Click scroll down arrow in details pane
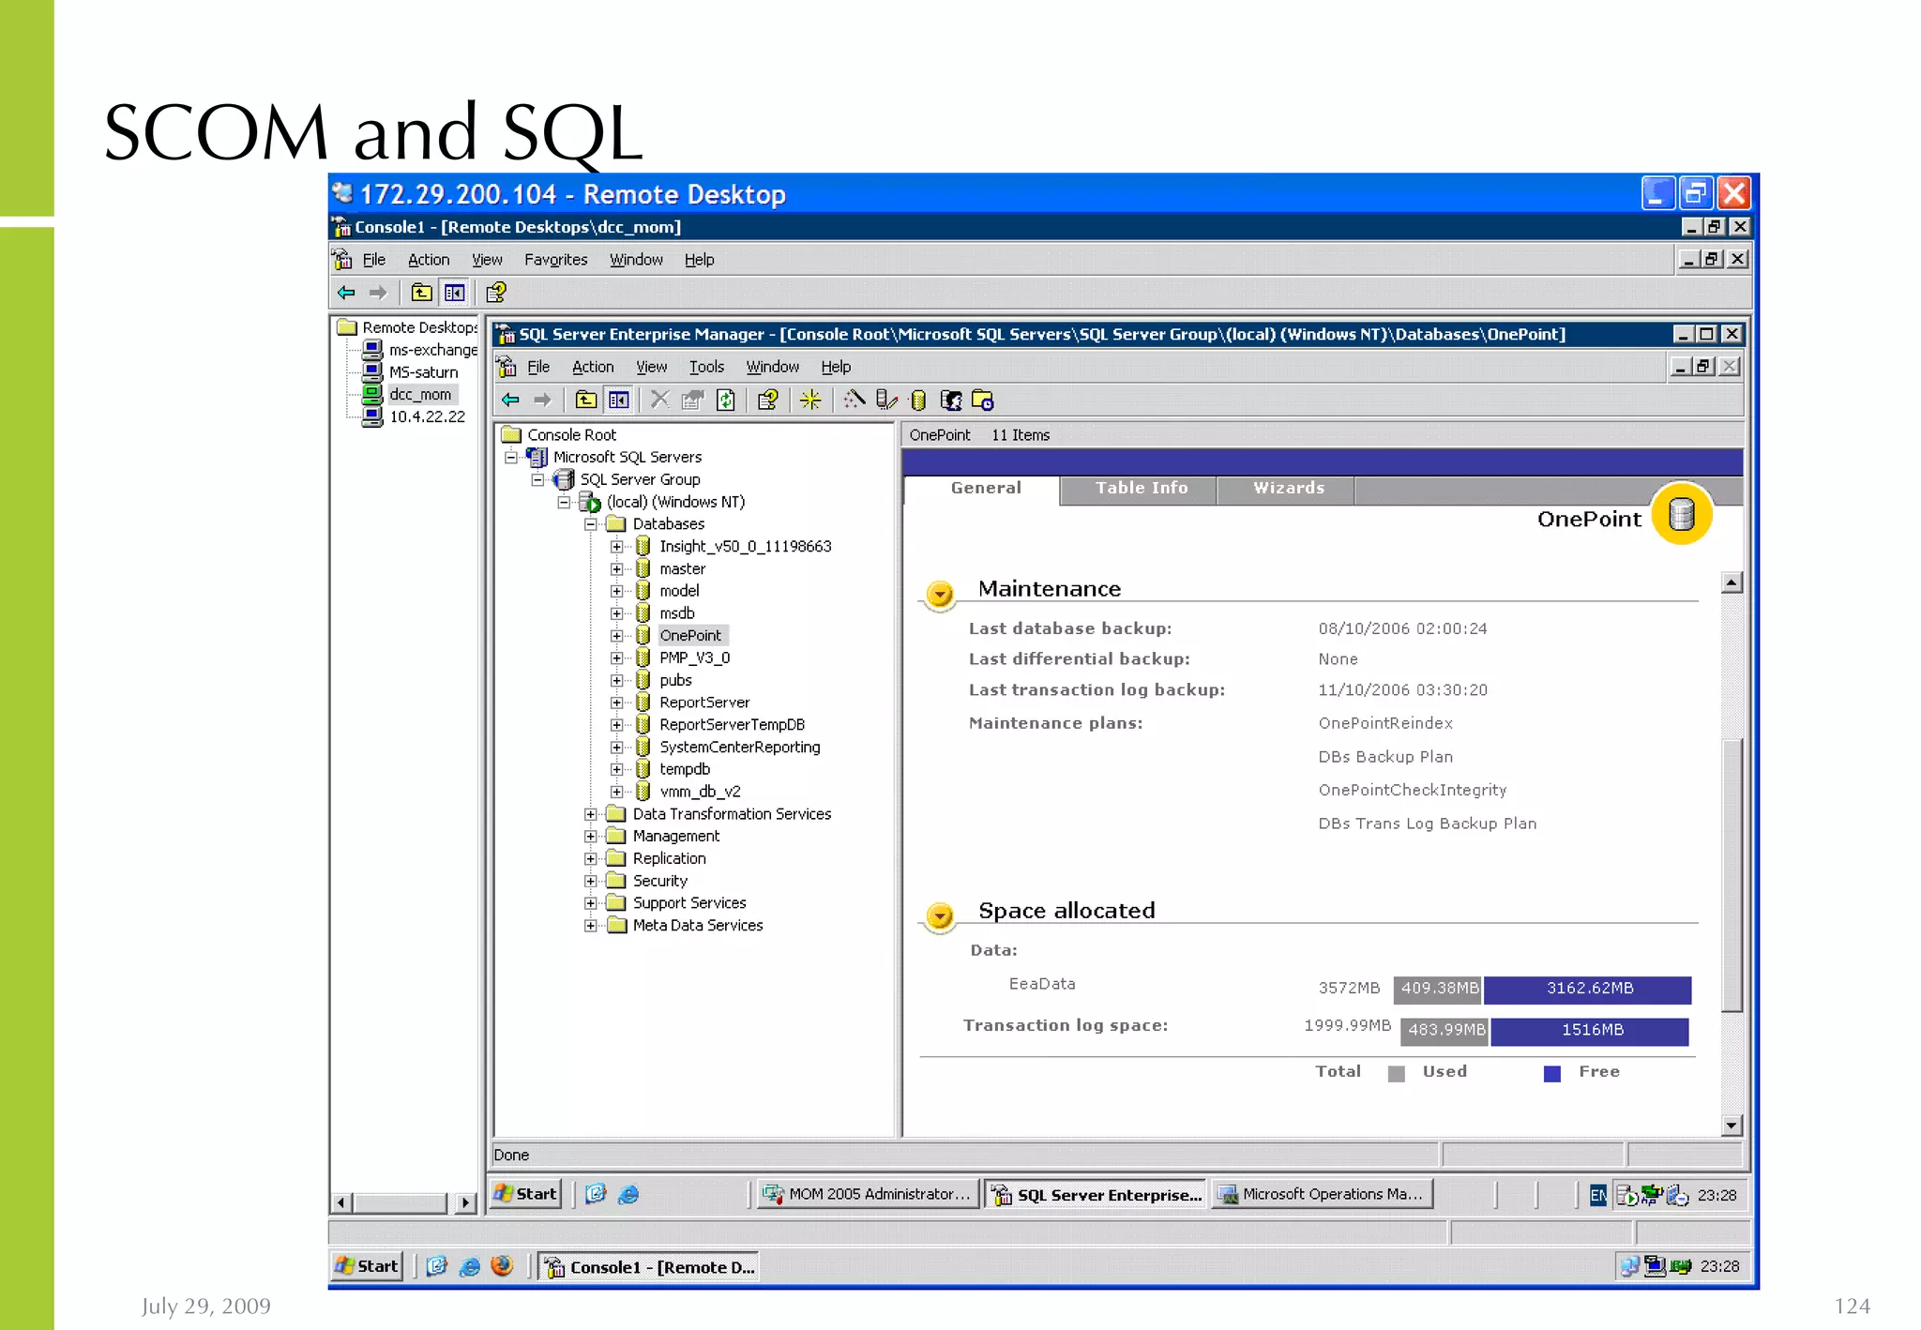This screenshot has height=1330, width=1921. 1732,1125
